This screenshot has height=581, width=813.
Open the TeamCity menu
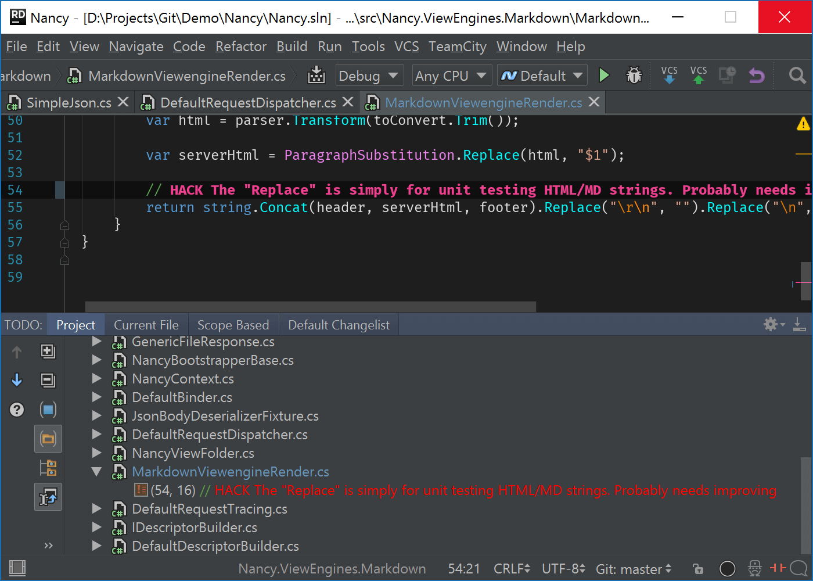point(458,46)
